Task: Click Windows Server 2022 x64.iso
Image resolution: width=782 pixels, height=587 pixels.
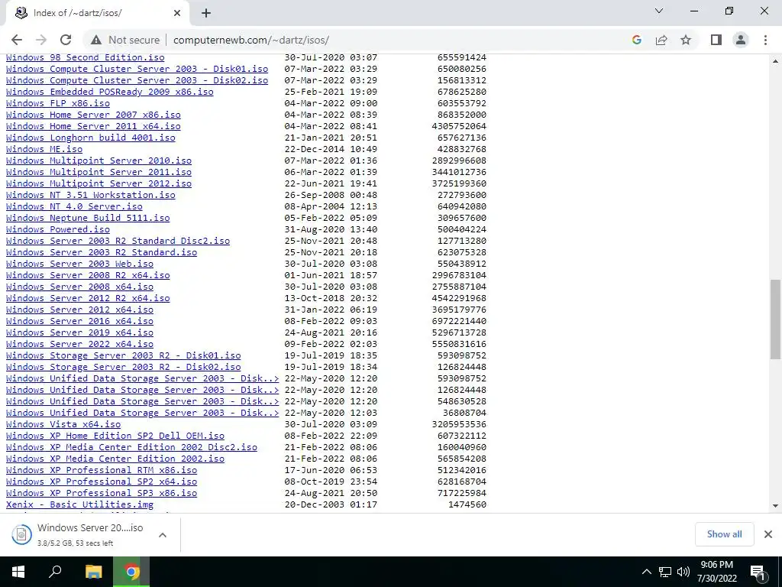Action: click(x=79, y=345)
